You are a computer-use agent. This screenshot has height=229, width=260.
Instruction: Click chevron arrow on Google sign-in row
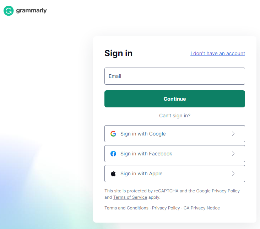pos(233,134)
